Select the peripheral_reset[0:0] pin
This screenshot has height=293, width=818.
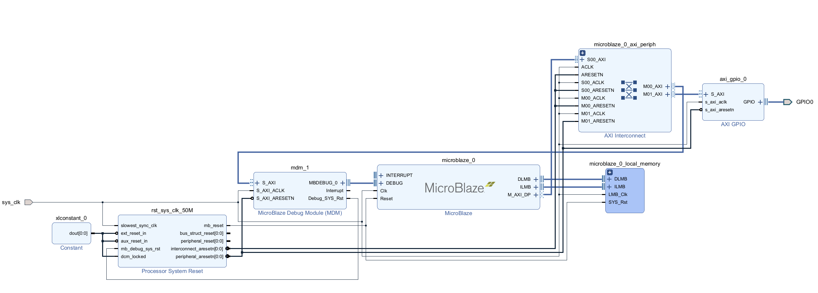click(202, 241)
